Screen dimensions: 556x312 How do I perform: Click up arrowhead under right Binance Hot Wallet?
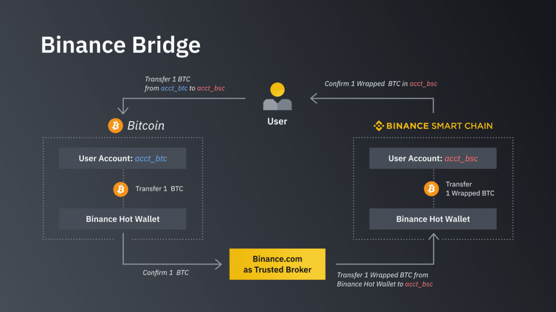pos(434,237)
